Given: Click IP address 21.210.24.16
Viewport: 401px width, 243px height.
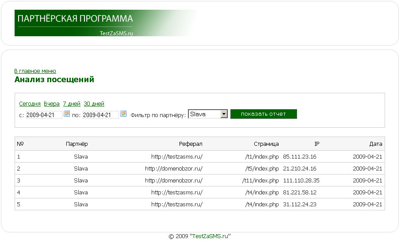Looking at the screenshot, I should 299,169.
